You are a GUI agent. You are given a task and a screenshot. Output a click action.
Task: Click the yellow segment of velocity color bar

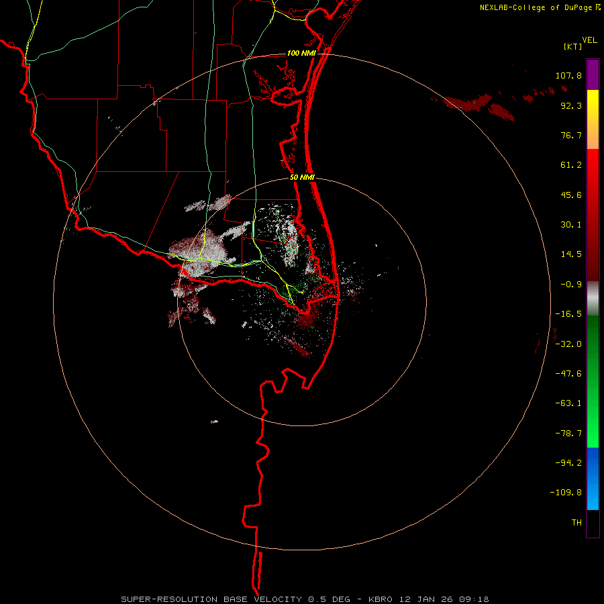coord(593,119)
